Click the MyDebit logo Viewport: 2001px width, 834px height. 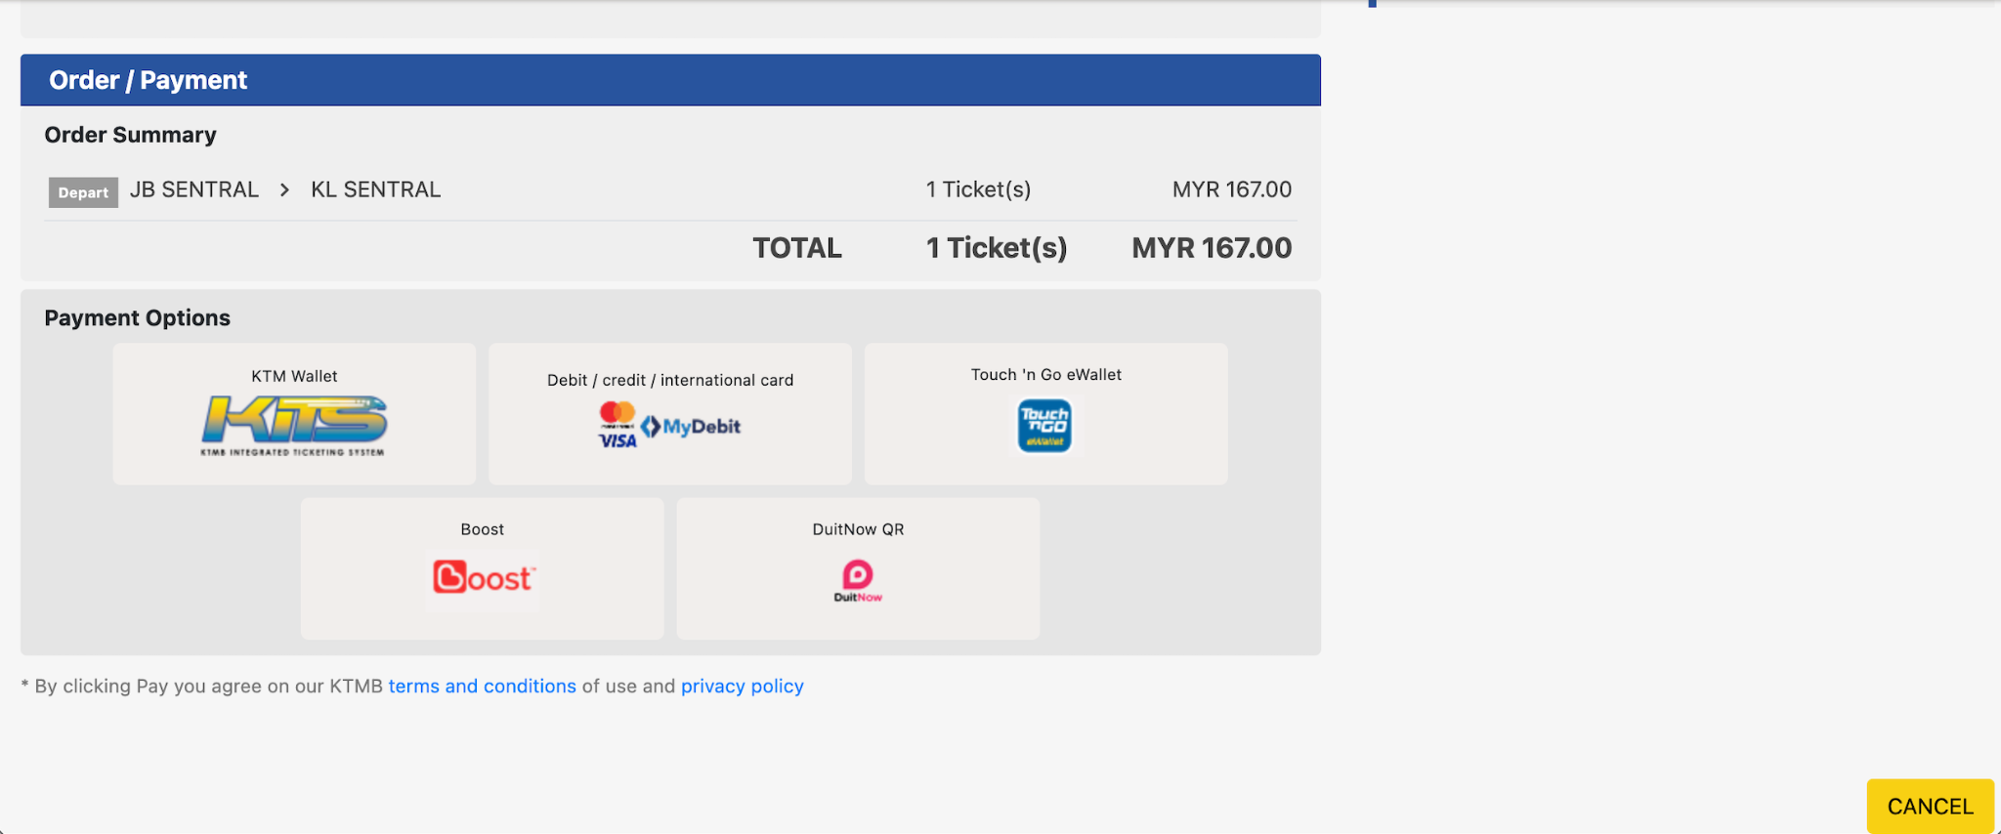pyautogui.click(x=692, y=427)
